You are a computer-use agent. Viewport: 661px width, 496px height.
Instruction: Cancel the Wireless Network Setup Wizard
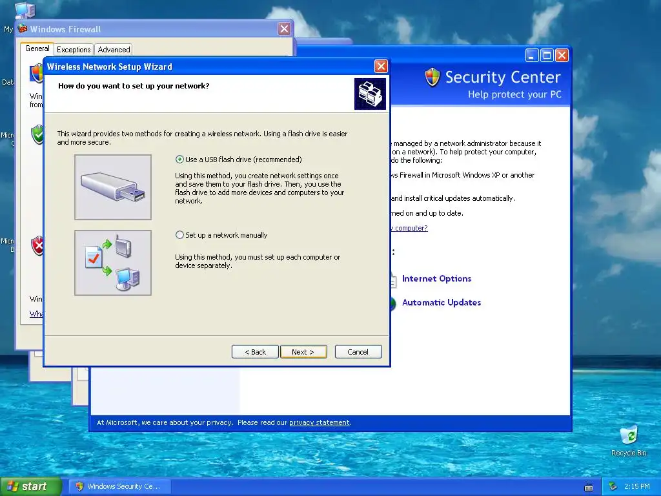(358, 352)
